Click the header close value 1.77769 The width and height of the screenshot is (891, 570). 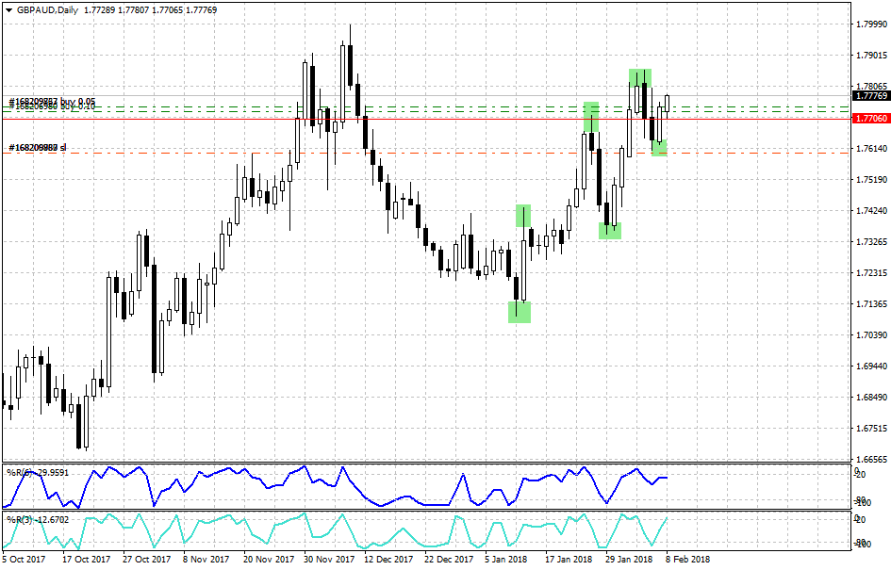tap(201, 10)
